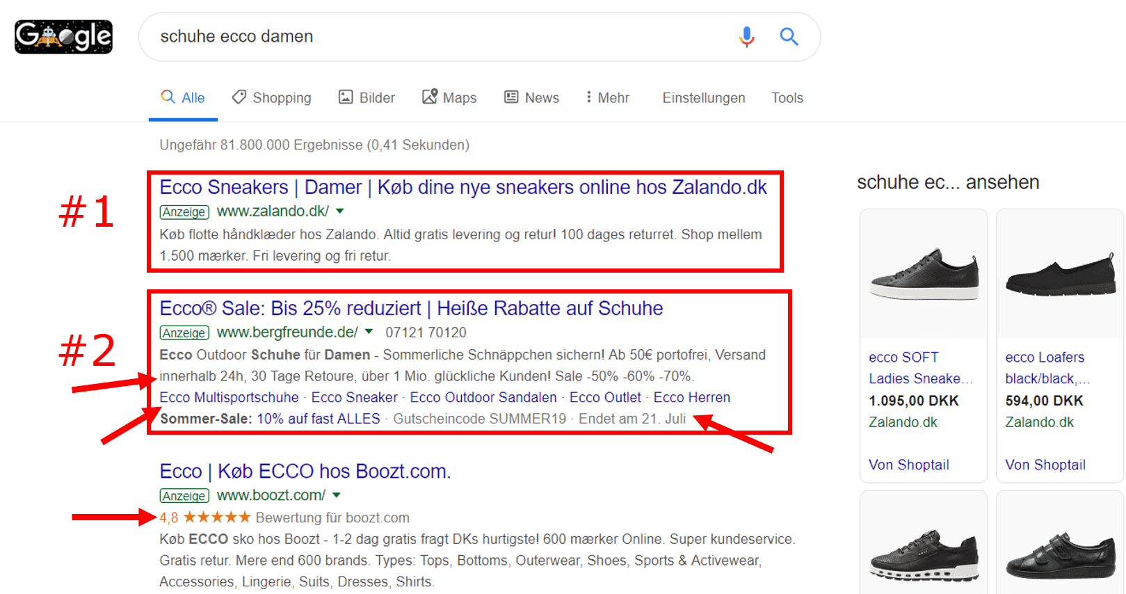Select the News tab
1126x594 pixels.
[531, 98]
